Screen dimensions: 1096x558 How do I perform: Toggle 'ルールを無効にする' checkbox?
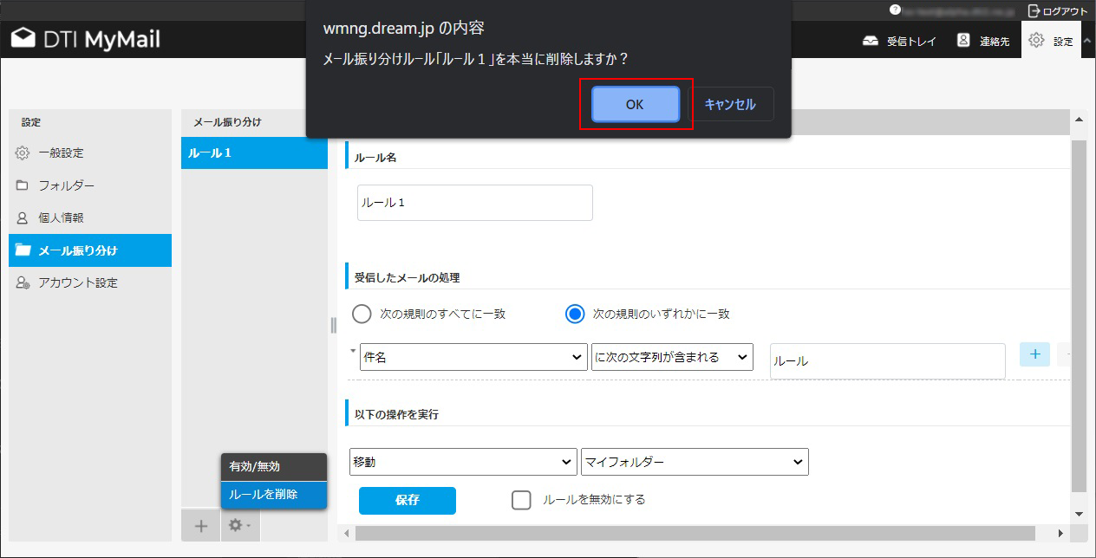[x=521, y=500]
